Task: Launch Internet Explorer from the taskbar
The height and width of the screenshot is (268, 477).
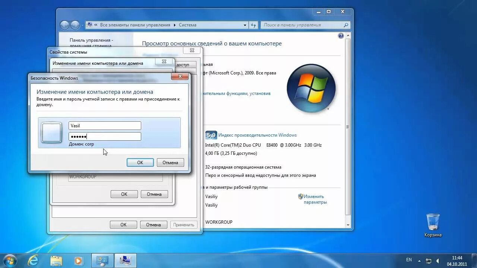Action: pyautogui.click(x=33, y=260)
